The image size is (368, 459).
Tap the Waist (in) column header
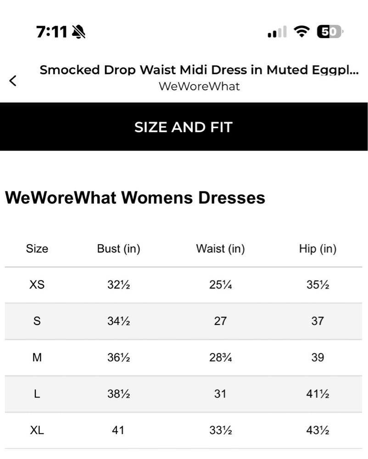(220, 249)
